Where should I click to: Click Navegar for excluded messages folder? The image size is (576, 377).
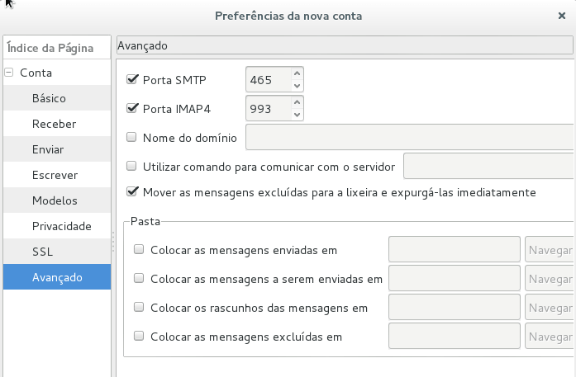click(550, 337)
